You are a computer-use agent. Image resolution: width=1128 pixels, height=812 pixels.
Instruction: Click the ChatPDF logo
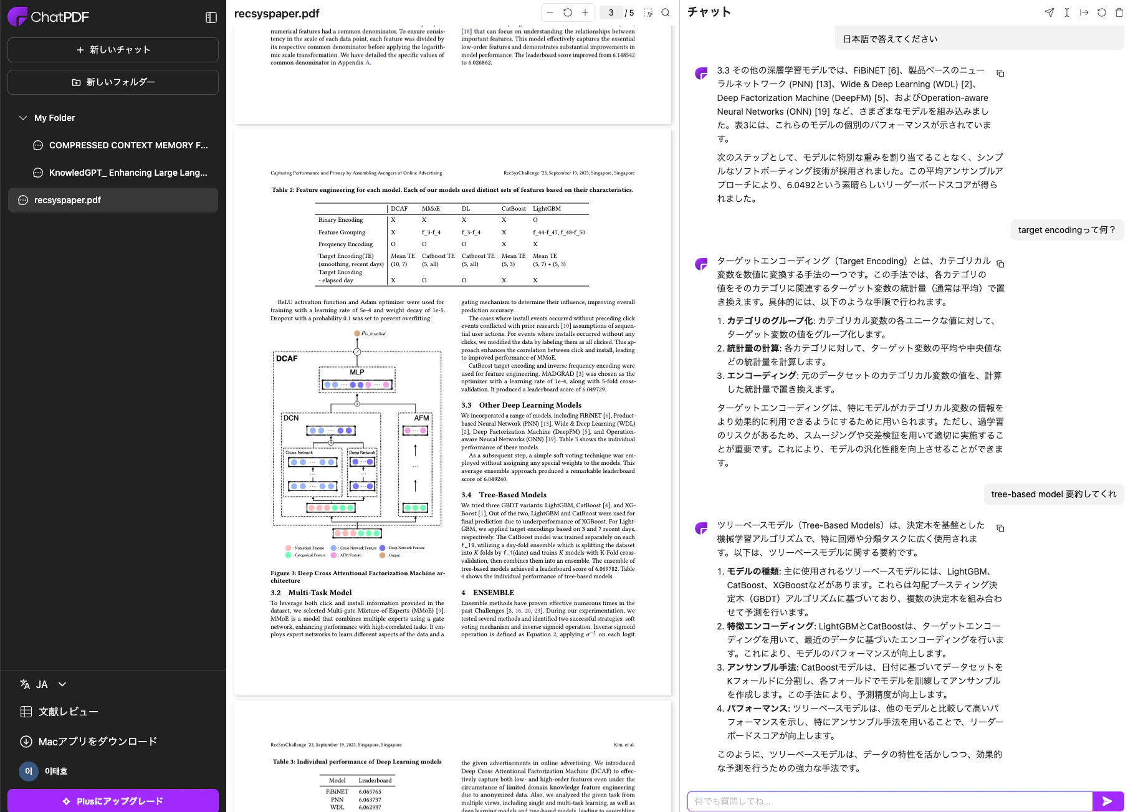(49, 17)
